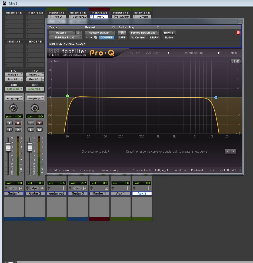The height and width of the screenshot is (263, 253).
Task: Open Pro-Q insert on guitar out track
Action: coord(58,17)
